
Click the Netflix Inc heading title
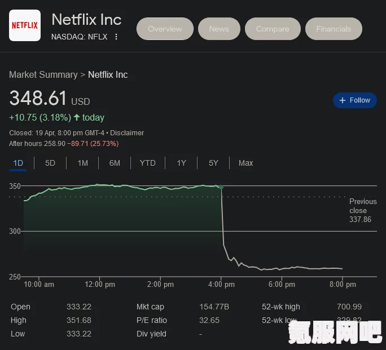(x=86, y=19)
